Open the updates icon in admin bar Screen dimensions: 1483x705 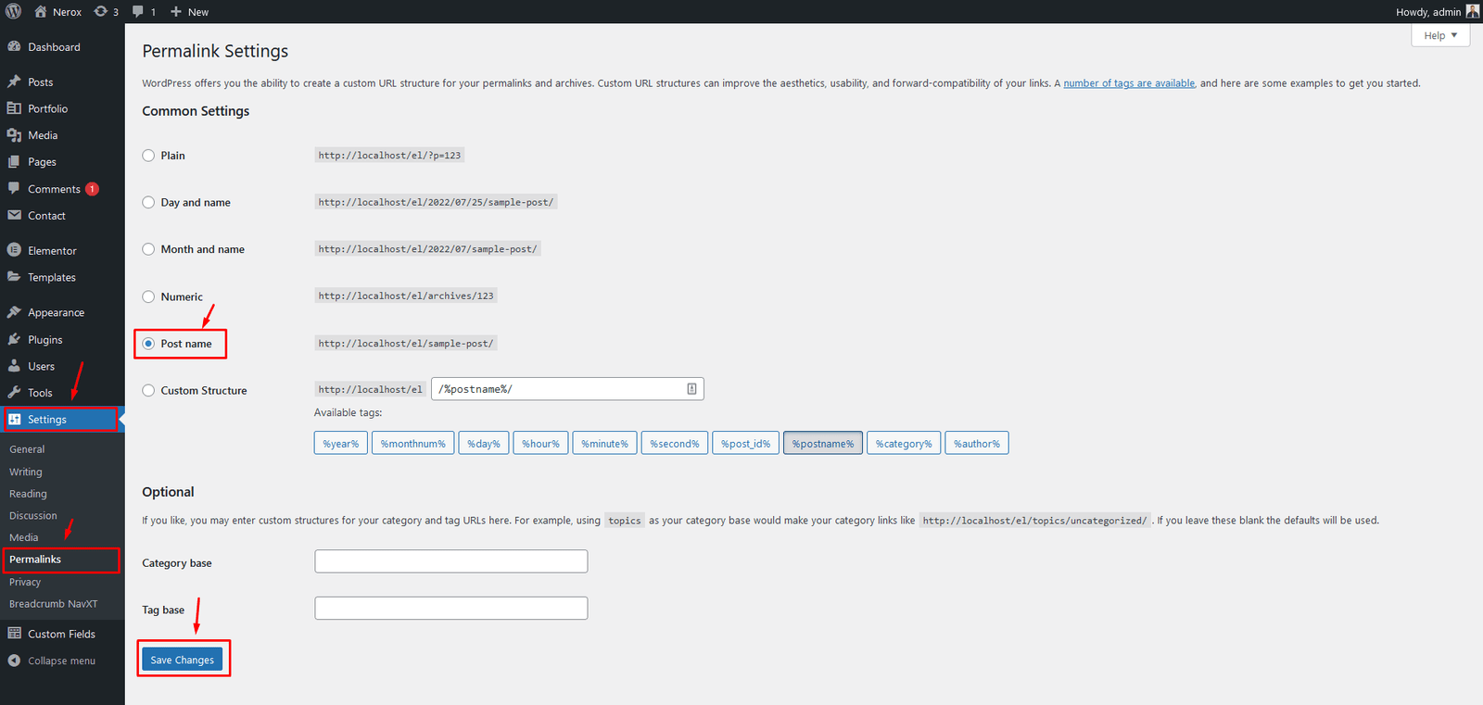tap(101, 11)
